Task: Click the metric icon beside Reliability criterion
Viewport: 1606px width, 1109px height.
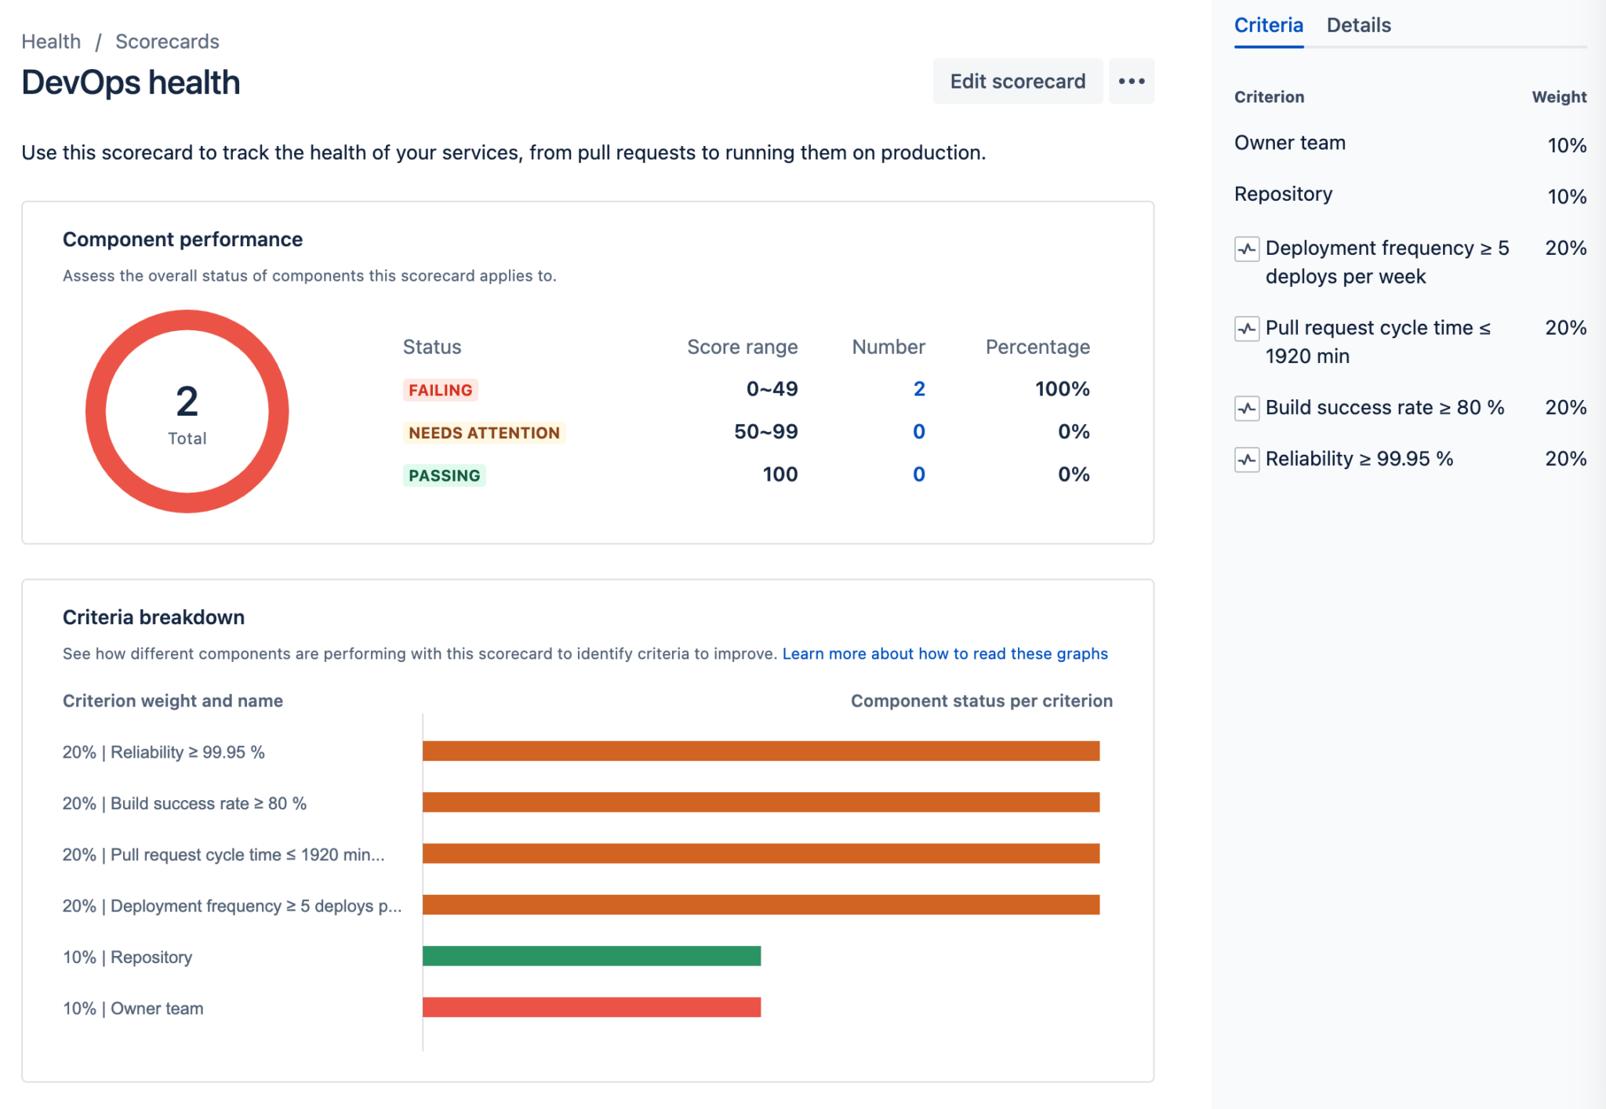Action: (1246, 460)
